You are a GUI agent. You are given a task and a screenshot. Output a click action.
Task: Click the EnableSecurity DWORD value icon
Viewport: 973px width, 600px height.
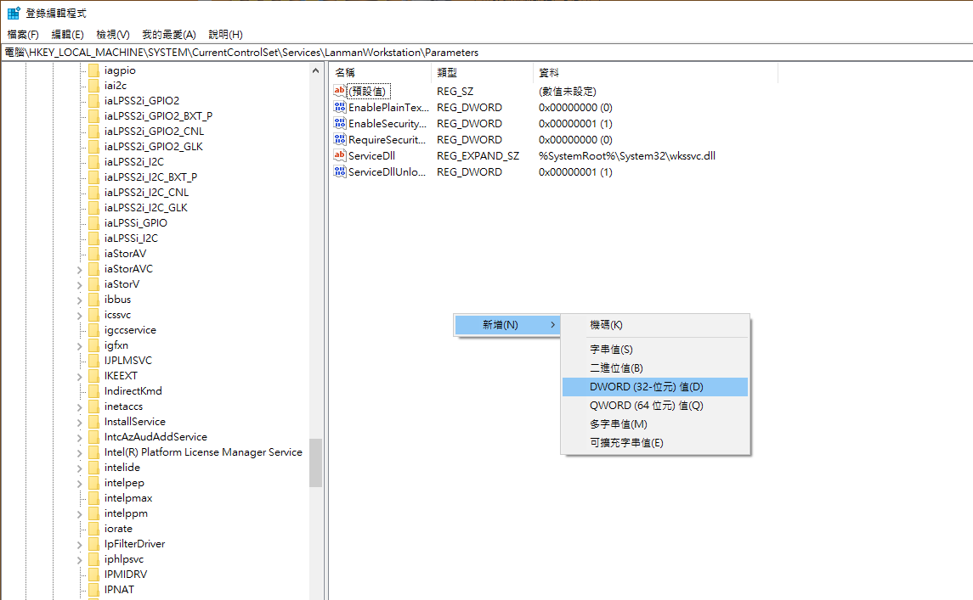340,124
